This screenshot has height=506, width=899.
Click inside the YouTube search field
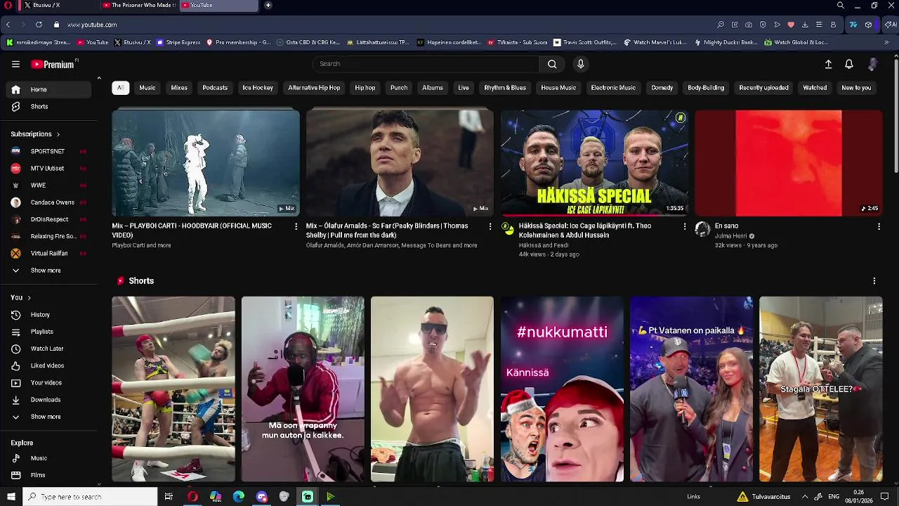point(426,64)
